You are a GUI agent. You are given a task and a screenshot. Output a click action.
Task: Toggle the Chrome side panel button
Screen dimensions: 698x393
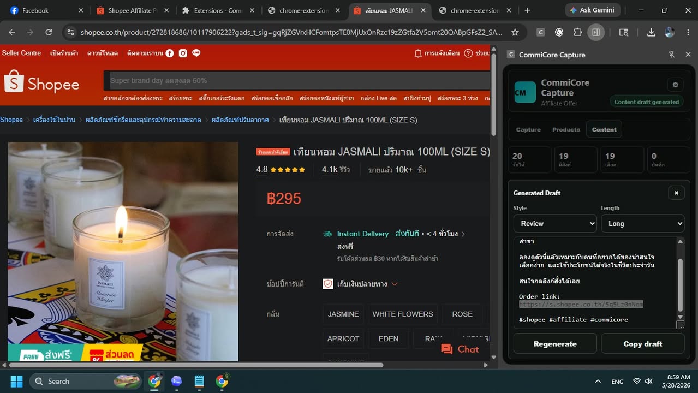click(x=596, y=32)
